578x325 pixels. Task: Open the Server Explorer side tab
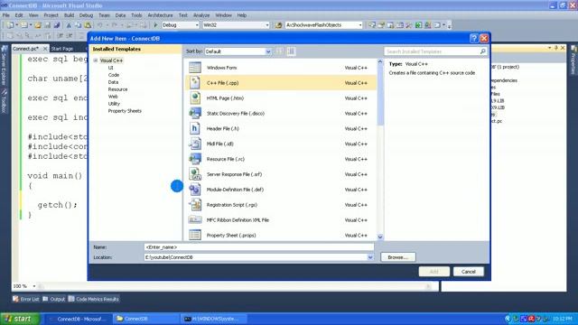tap(5, 64)
